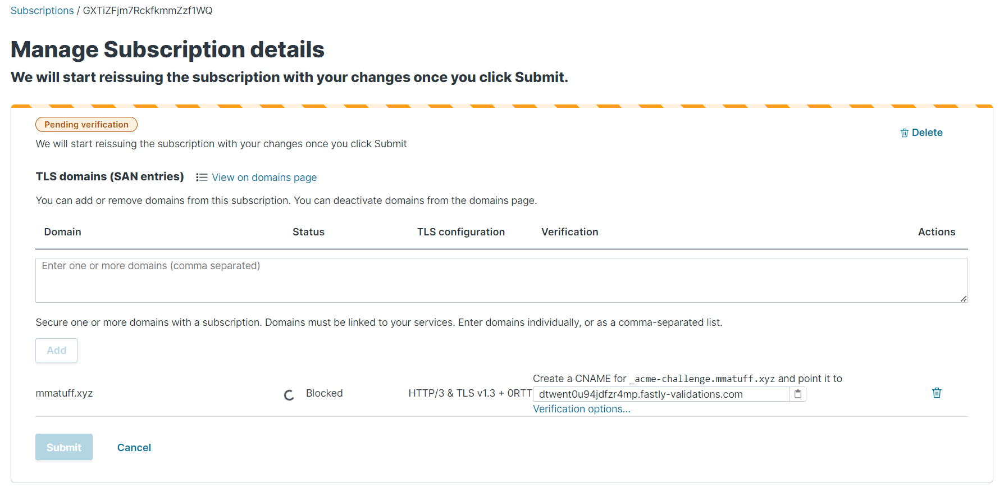Copy the CNAME value using clipboard icon
1004x491 pixels.
(797, 394)
